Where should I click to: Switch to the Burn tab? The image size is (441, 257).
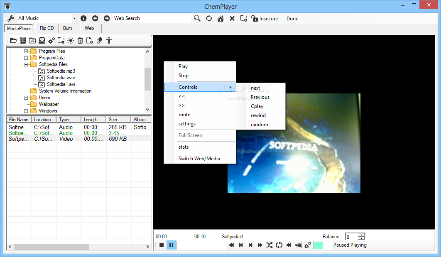[x=68, y=28]
